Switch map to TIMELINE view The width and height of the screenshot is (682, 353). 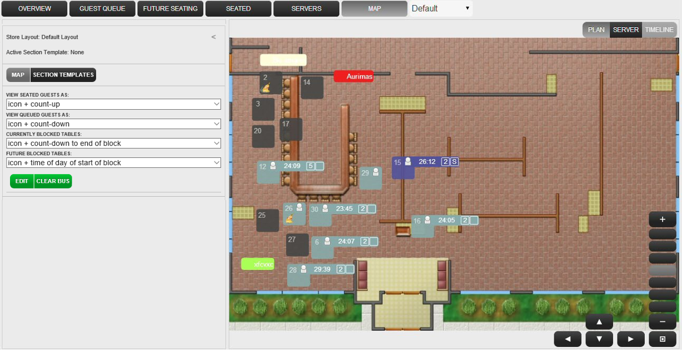[x=659, y=30]
